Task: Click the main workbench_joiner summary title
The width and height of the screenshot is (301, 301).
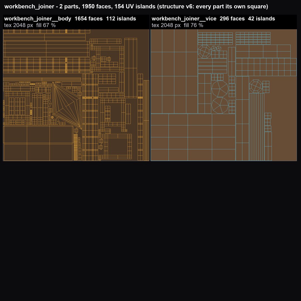Action: click(x=136, y=6)
